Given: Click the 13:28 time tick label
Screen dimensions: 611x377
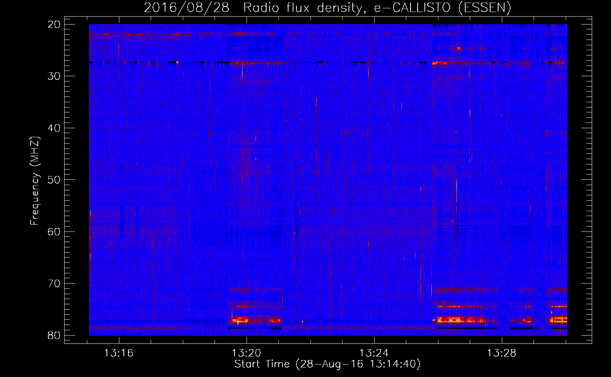Looking at the screenshot, I should (x=501, y=353).
